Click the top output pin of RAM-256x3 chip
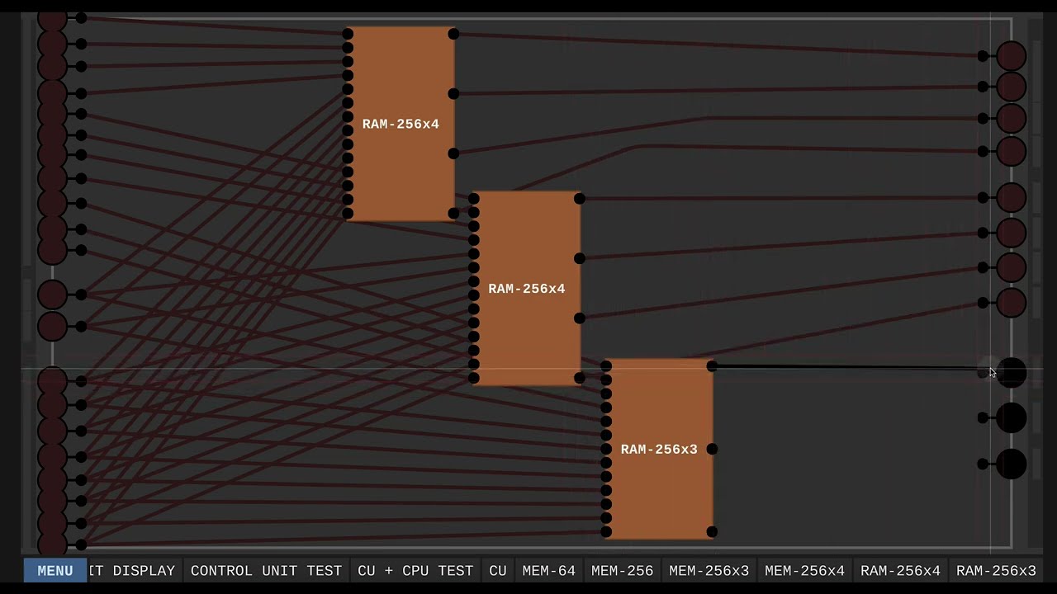Screen dimensions: 1057x594 (x=712, y=365)
